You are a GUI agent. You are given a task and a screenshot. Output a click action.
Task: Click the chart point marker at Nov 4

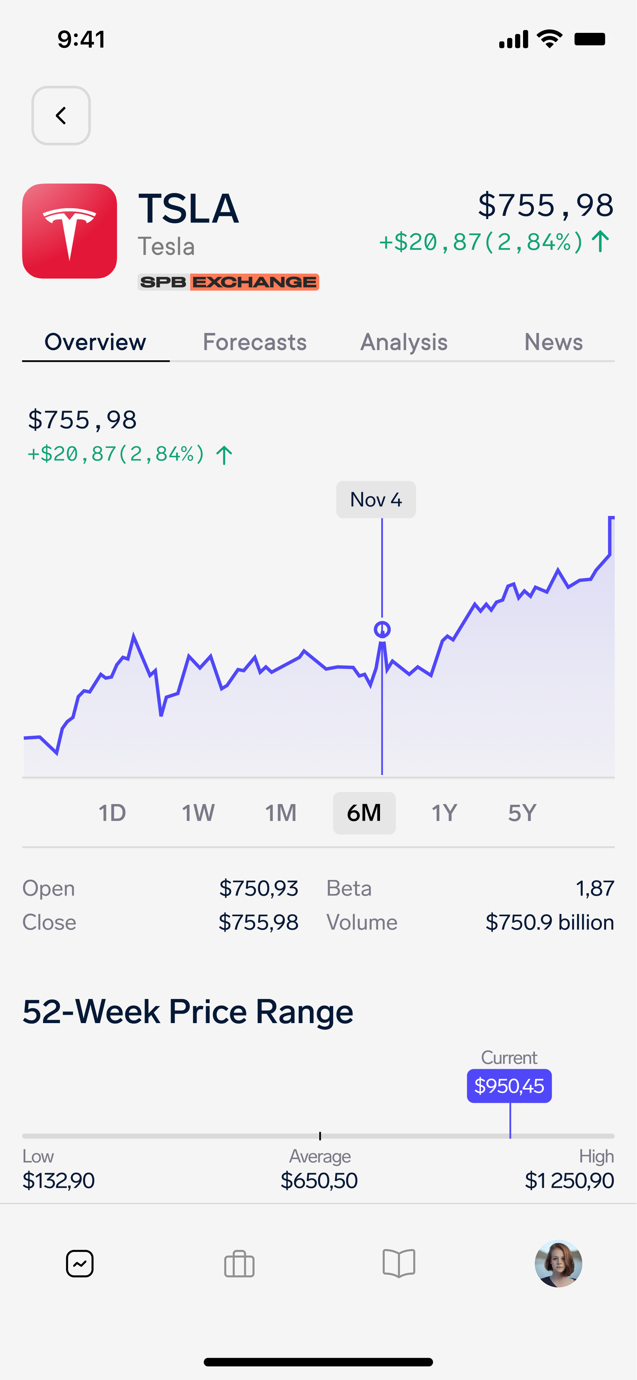382,629
